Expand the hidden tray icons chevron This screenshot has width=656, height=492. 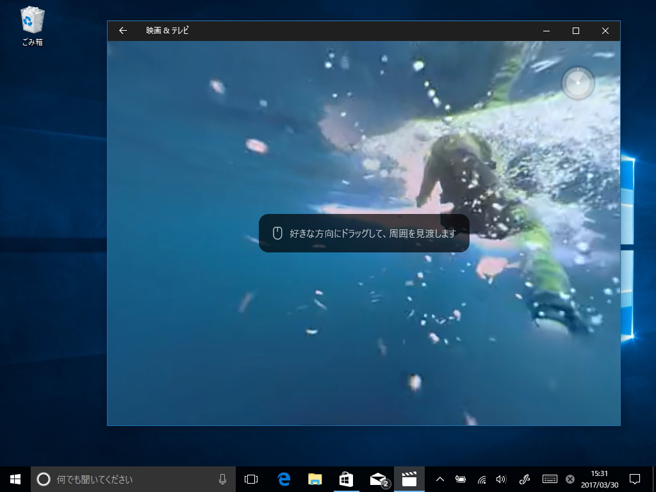(x=439, y=479)
